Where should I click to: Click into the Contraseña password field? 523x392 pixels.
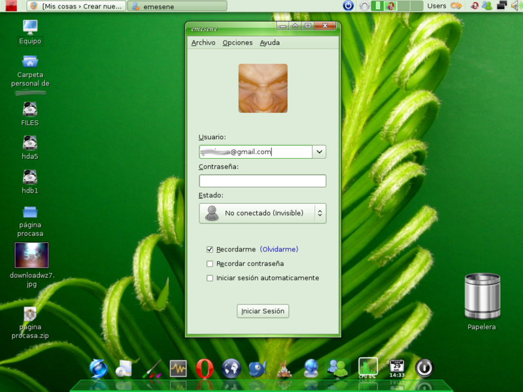click(x=262, y=181)
